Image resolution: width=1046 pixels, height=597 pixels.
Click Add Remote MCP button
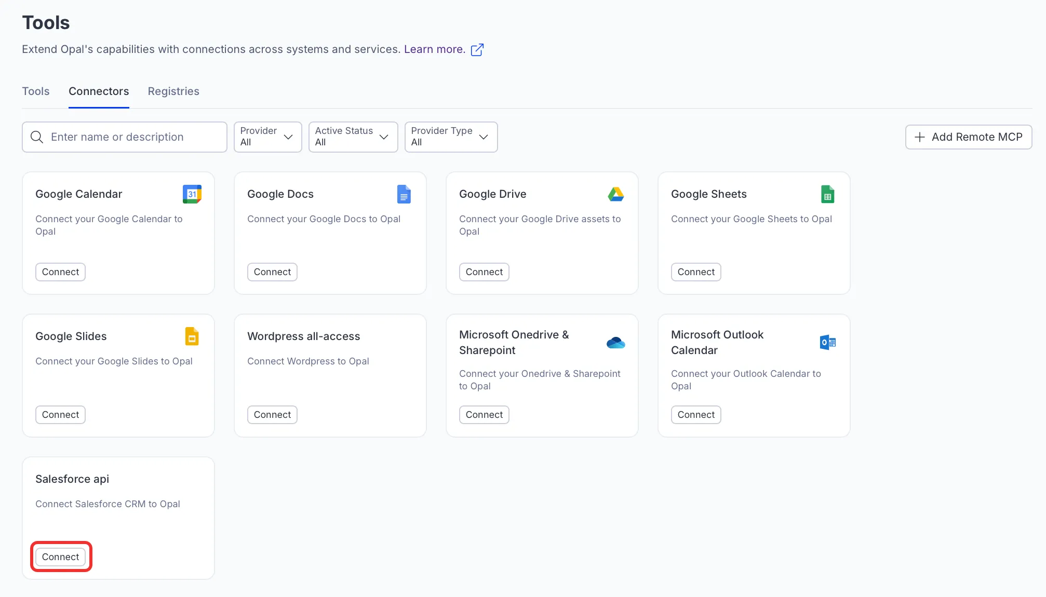(x=969, y=137)
